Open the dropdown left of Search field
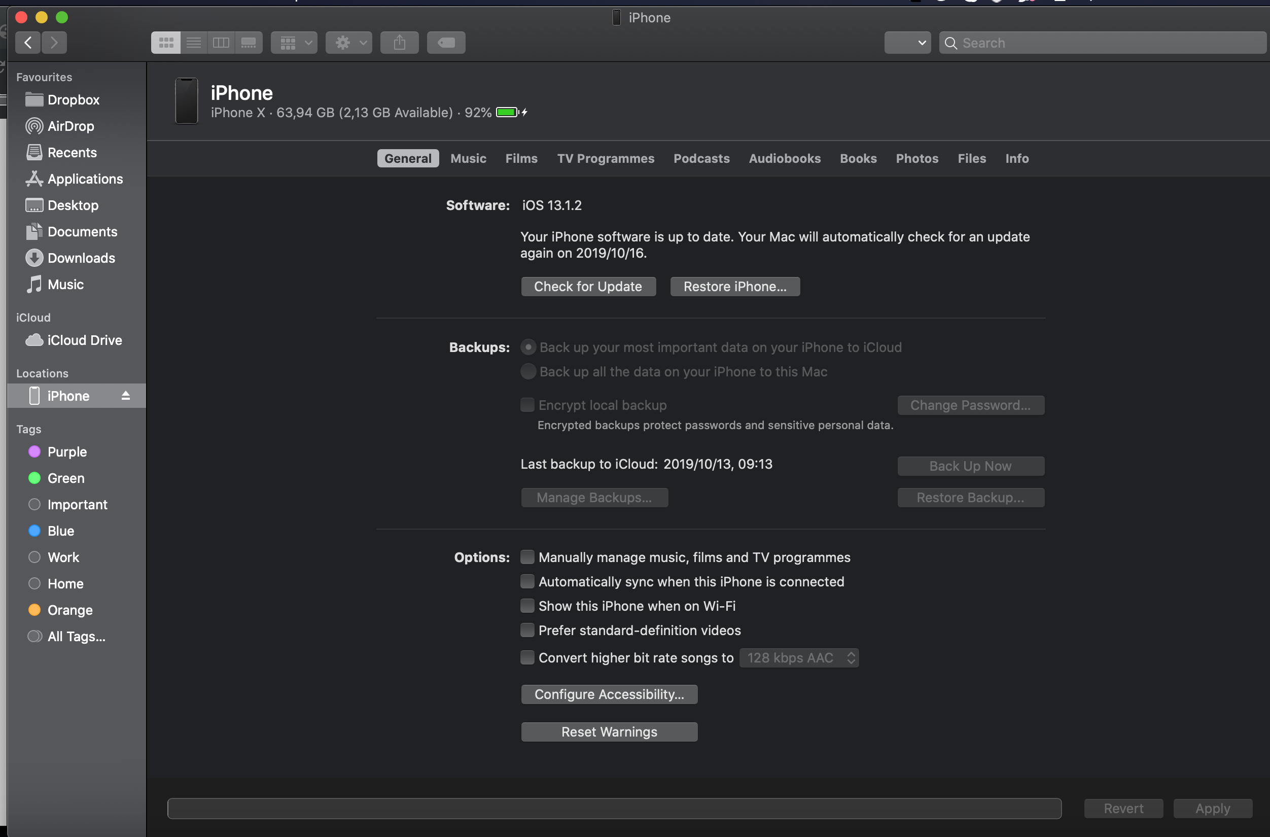1270x837 pixels. pyautogui.click(x=907, y=43)
